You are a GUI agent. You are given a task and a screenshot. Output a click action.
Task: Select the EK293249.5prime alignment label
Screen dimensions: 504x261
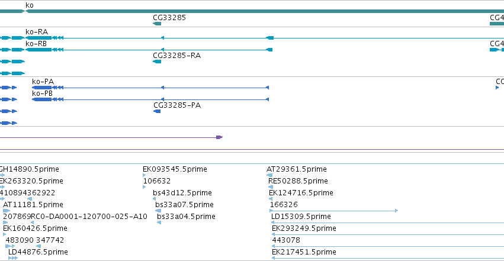point(304,228)
